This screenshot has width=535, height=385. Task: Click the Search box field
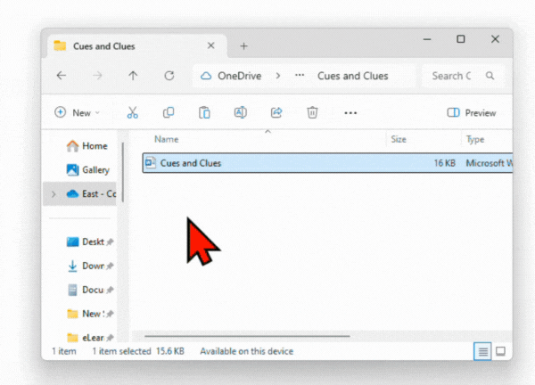[x=459, y=77]
